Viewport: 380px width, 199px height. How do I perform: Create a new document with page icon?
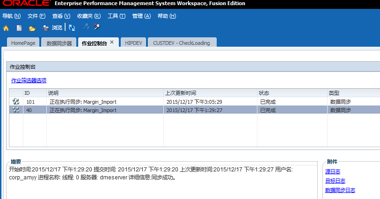click(x=19, y=28)
